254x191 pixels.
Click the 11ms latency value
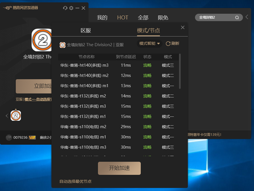pyautogui.click(x=126, y=65)
